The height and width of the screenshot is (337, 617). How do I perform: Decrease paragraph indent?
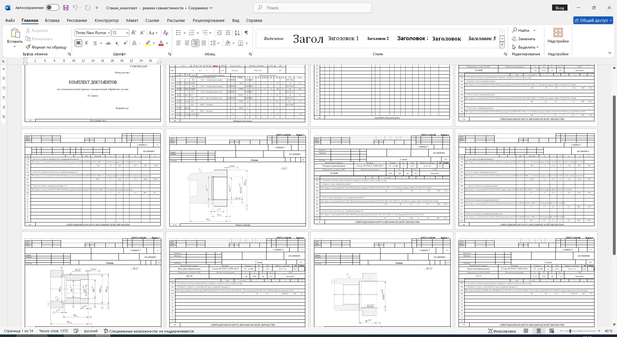[219, 32]
